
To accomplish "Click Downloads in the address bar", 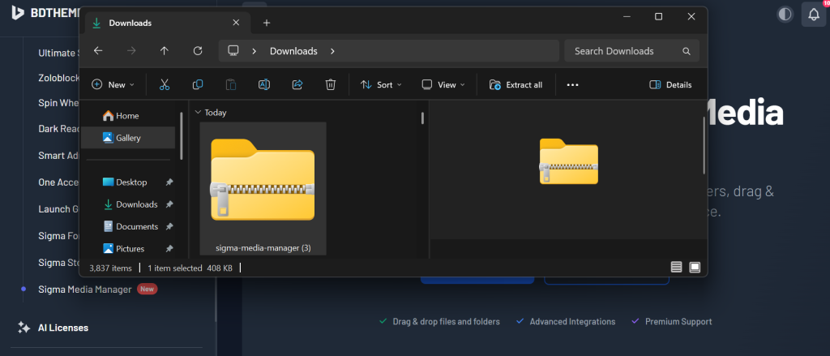I will [293, 51].
